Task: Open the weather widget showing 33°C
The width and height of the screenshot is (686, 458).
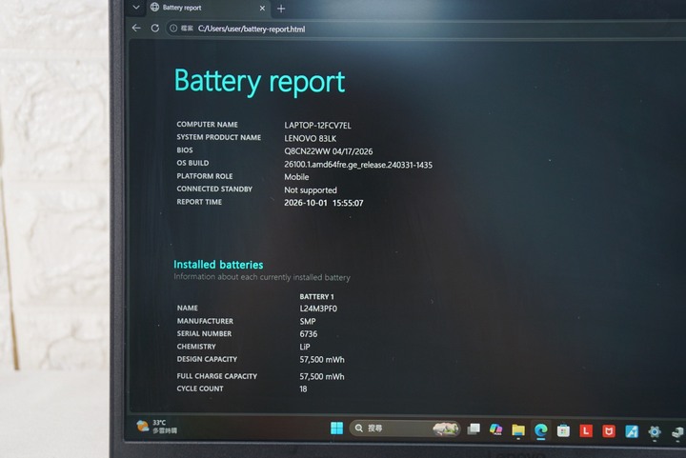Action: coord(156,426)
